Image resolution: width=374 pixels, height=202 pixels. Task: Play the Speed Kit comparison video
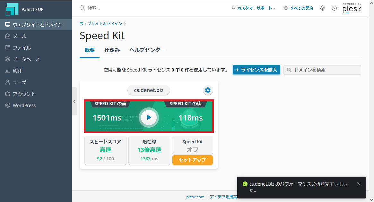pyautogui.click(x=149, y=117)
